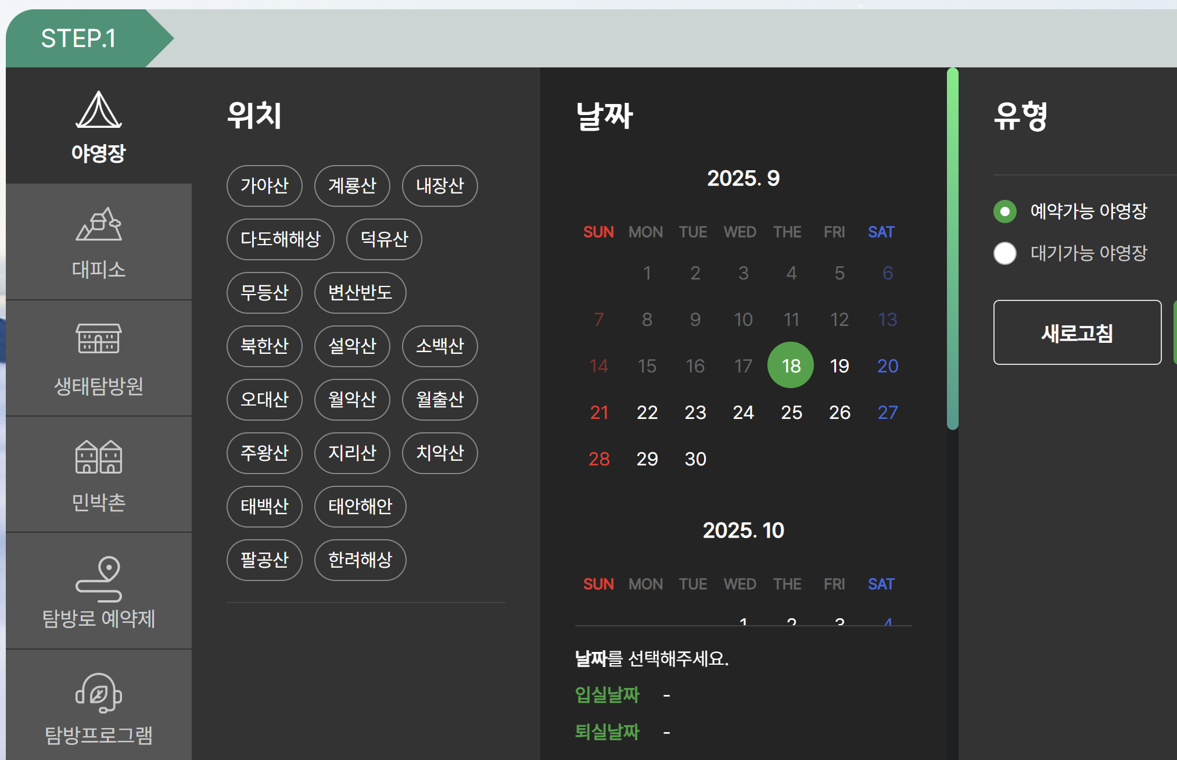The width and height of the screenshot is (1177, 760).
Task: Enable the 예약가능 야영장 radio option
Action: (1005, 211)
